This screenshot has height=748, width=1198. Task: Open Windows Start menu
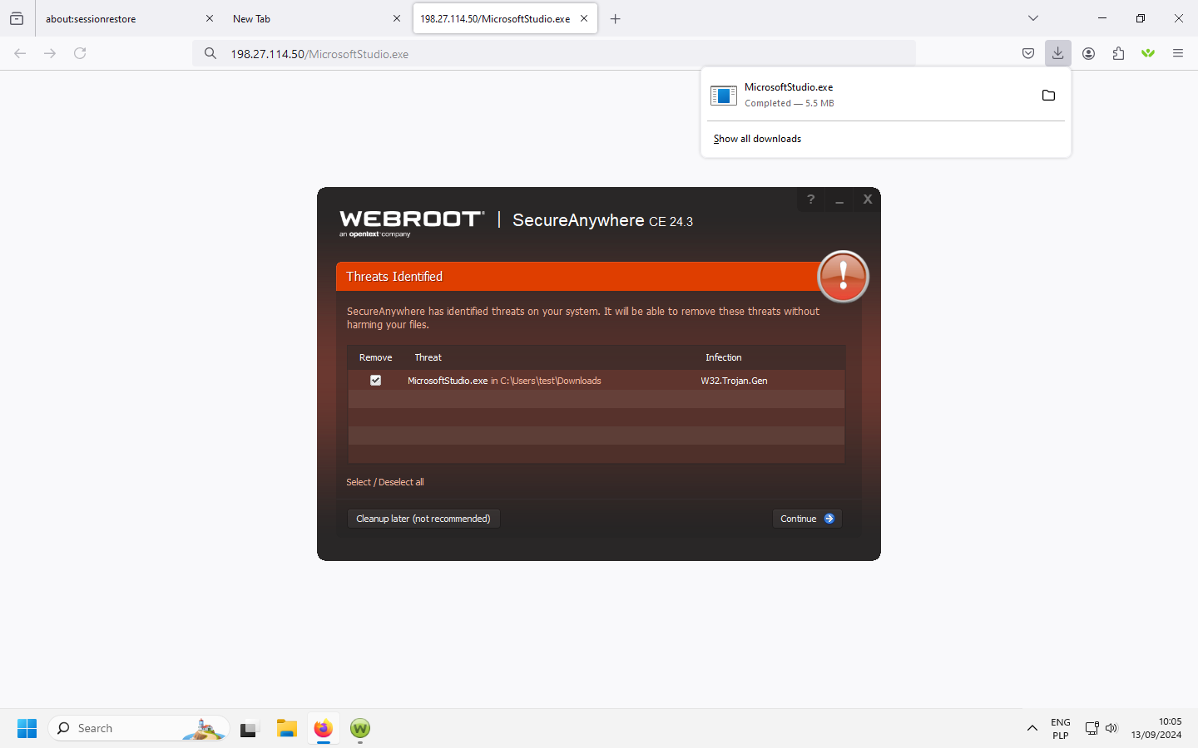27,728
